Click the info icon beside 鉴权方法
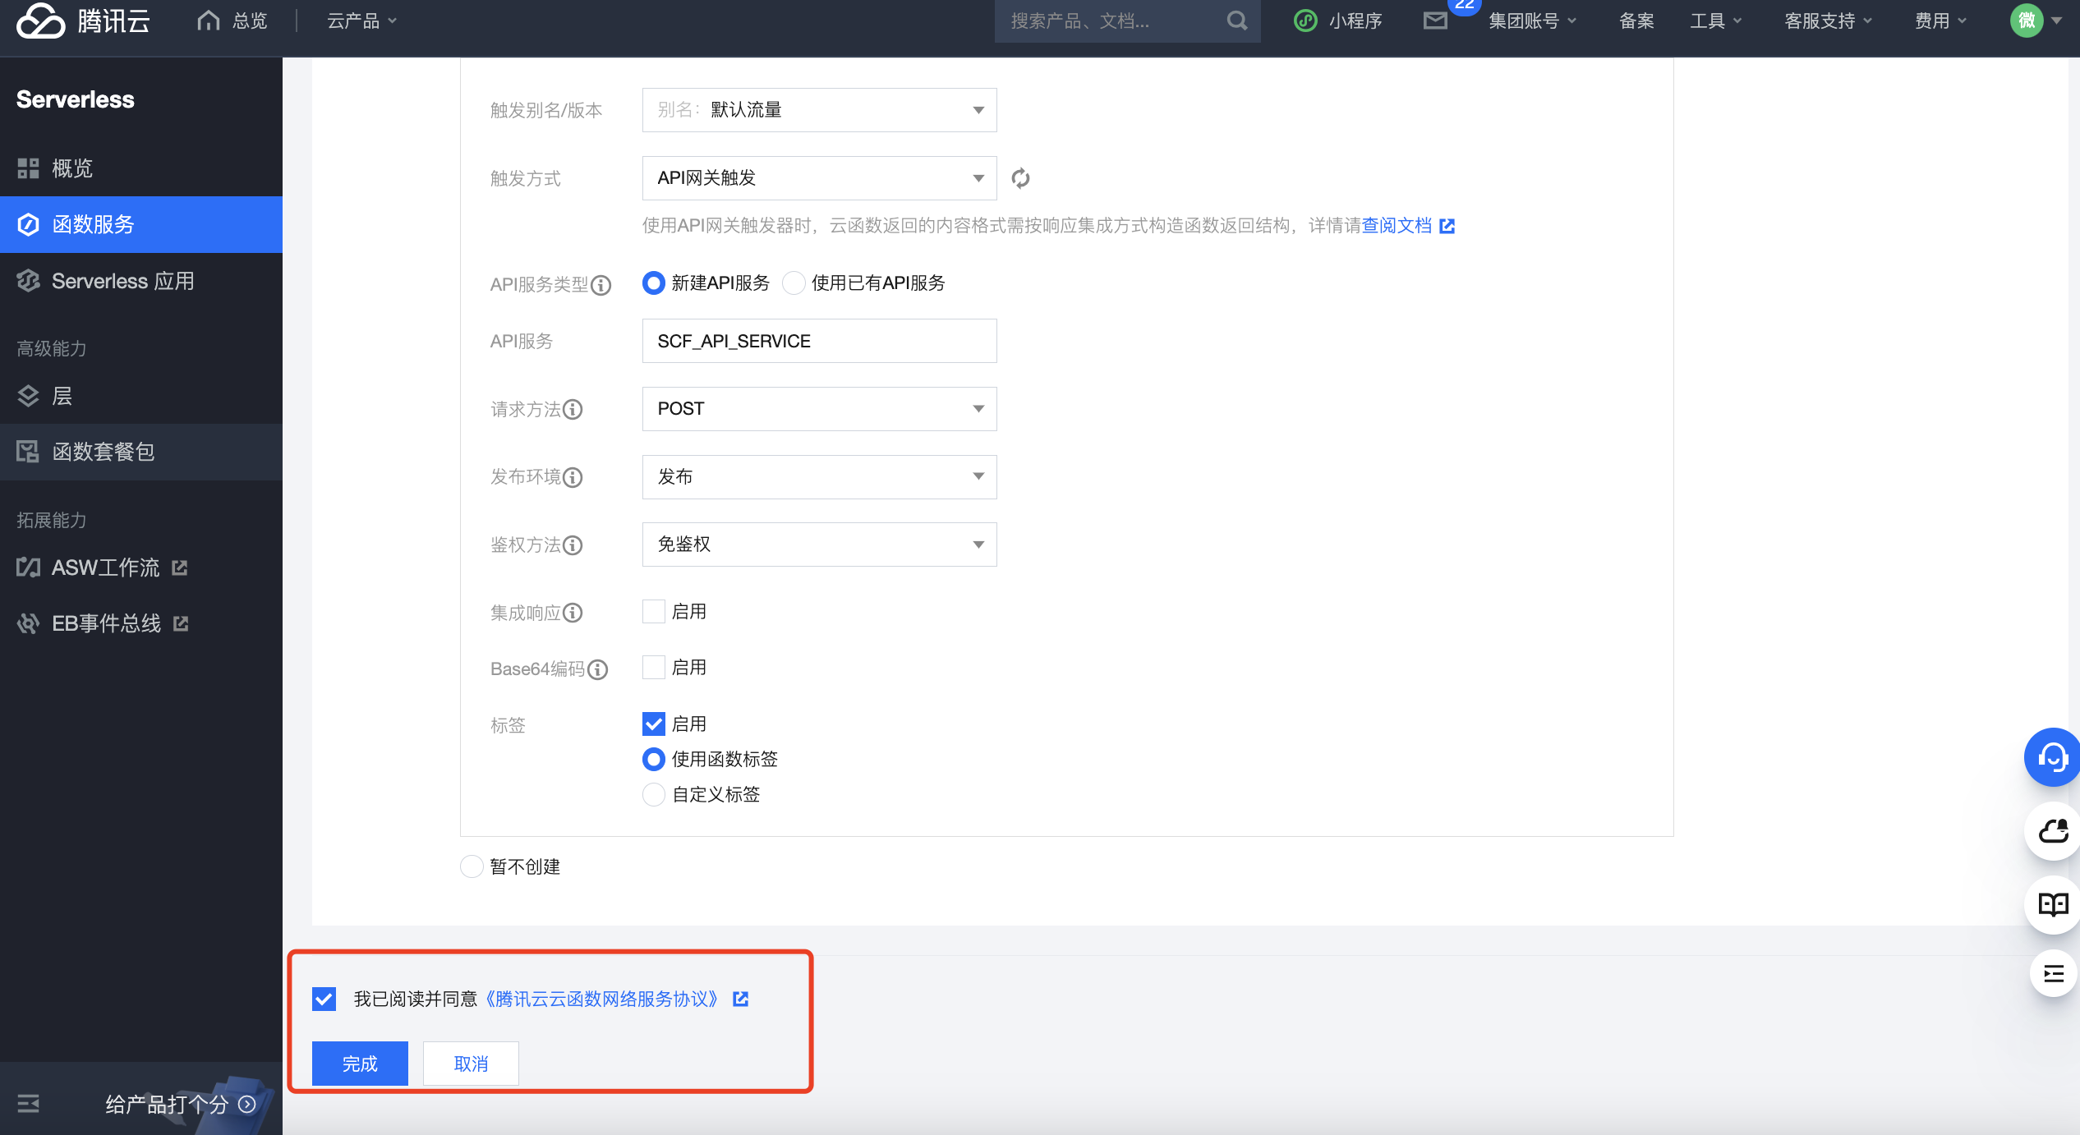The image size is (2080, 1135). [x=573, y=545]
